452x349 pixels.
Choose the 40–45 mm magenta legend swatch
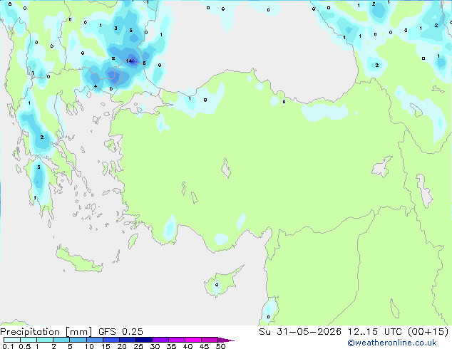tap(193, 340)
